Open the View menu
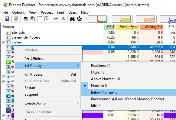 (x=33, y=12)
